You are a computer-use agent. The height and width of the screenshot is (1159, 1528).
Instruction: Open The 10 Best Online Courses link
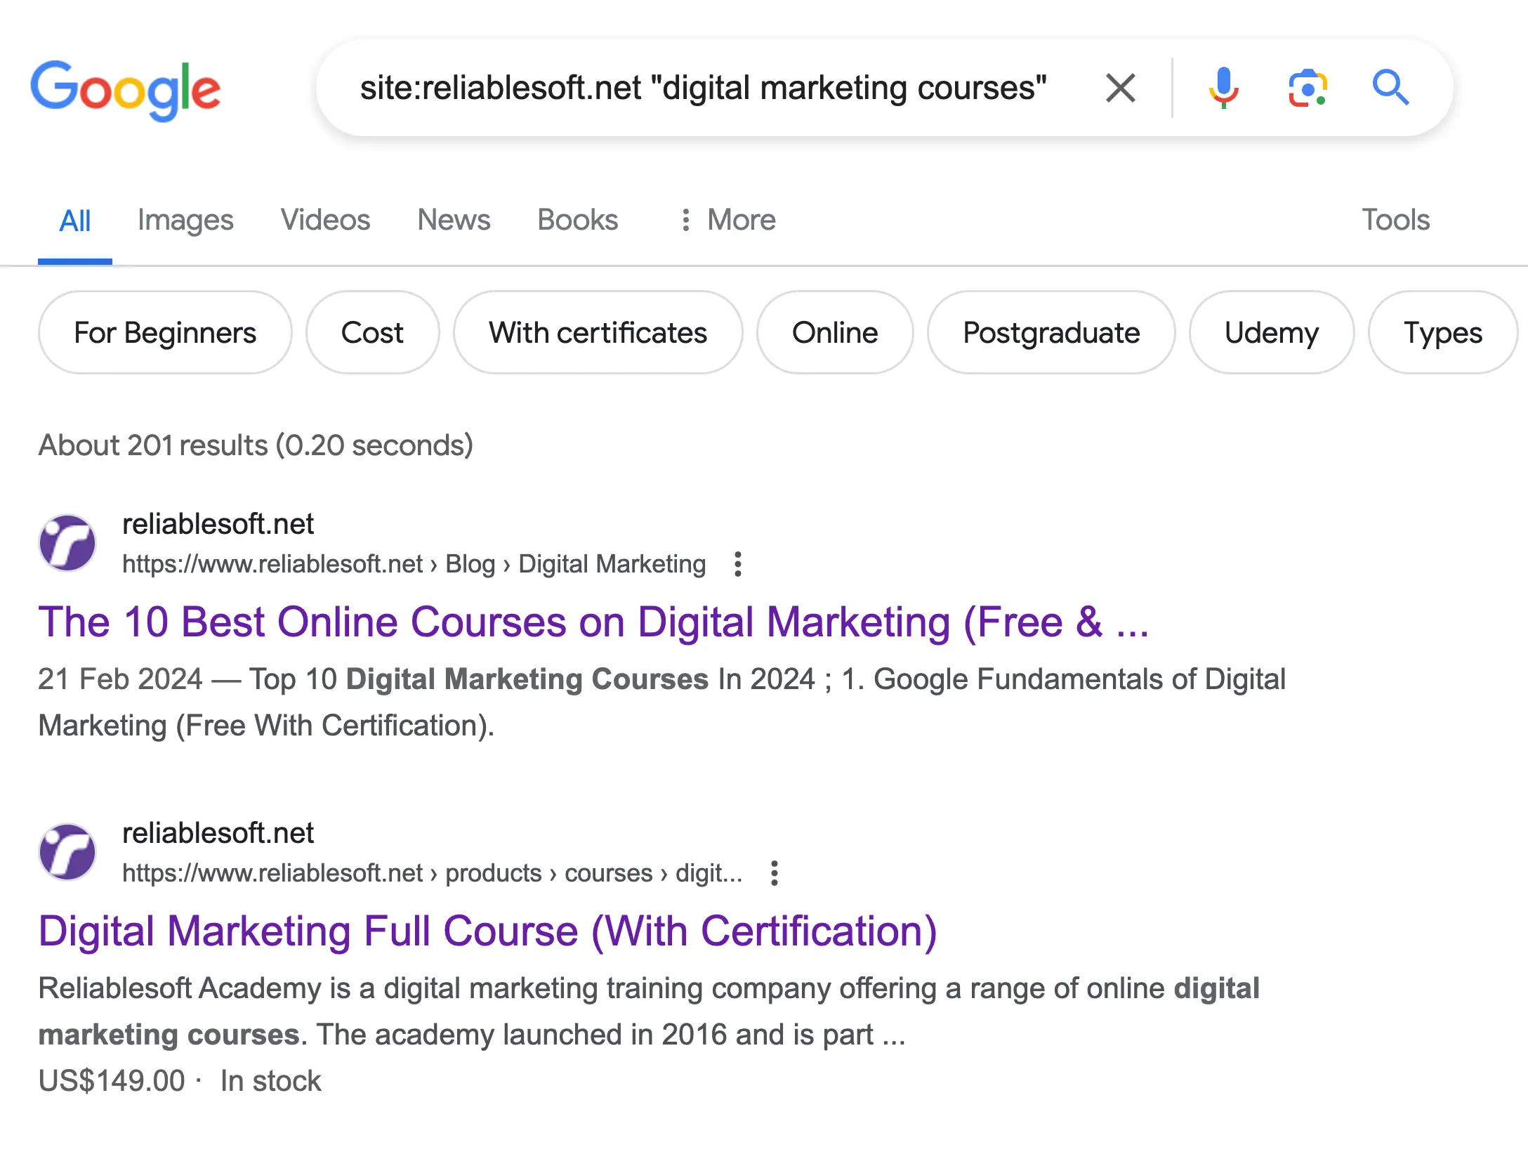click(x=593, y=622)
